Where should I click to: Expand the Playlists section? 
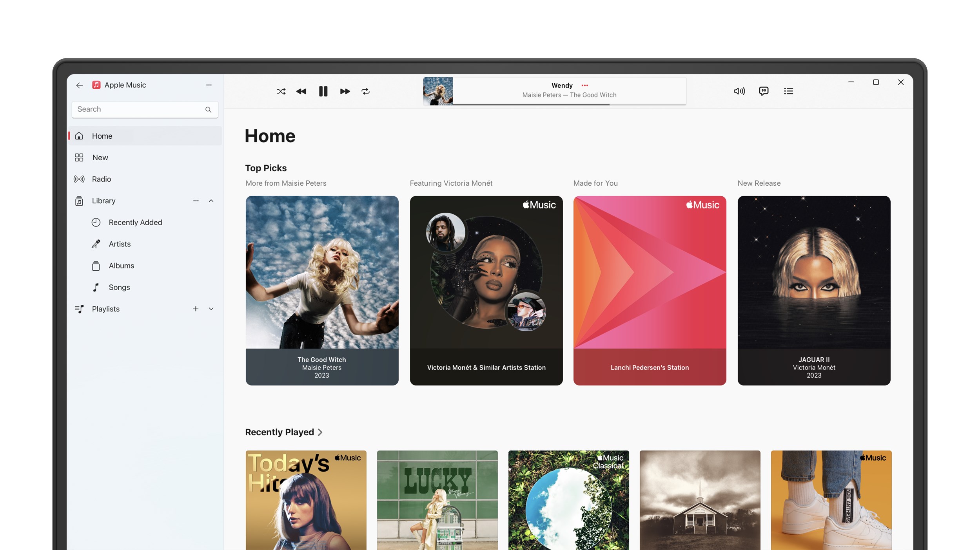click(x=210, y=309)
